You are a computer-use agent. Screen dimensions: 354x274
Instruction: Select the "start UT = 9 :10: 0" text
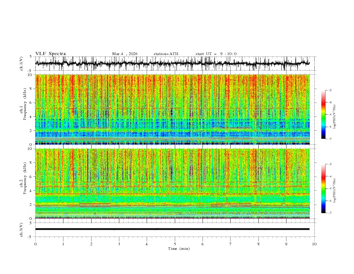[216, 54]
